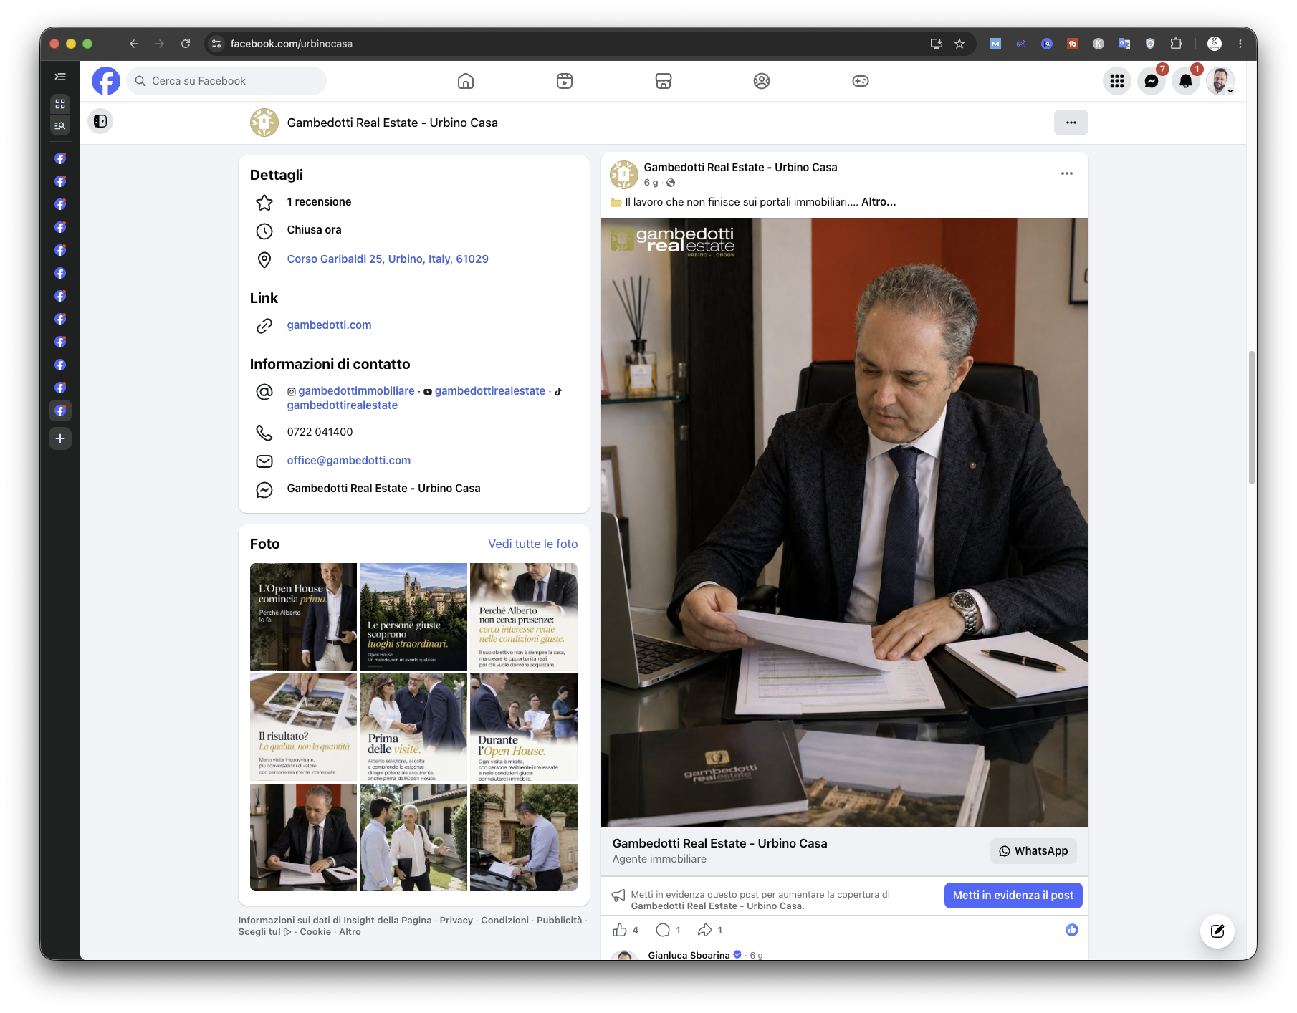This screenshot has height=1013, width=1297.
Task: Click the share arrow icon on post
Action: (705, 930)
